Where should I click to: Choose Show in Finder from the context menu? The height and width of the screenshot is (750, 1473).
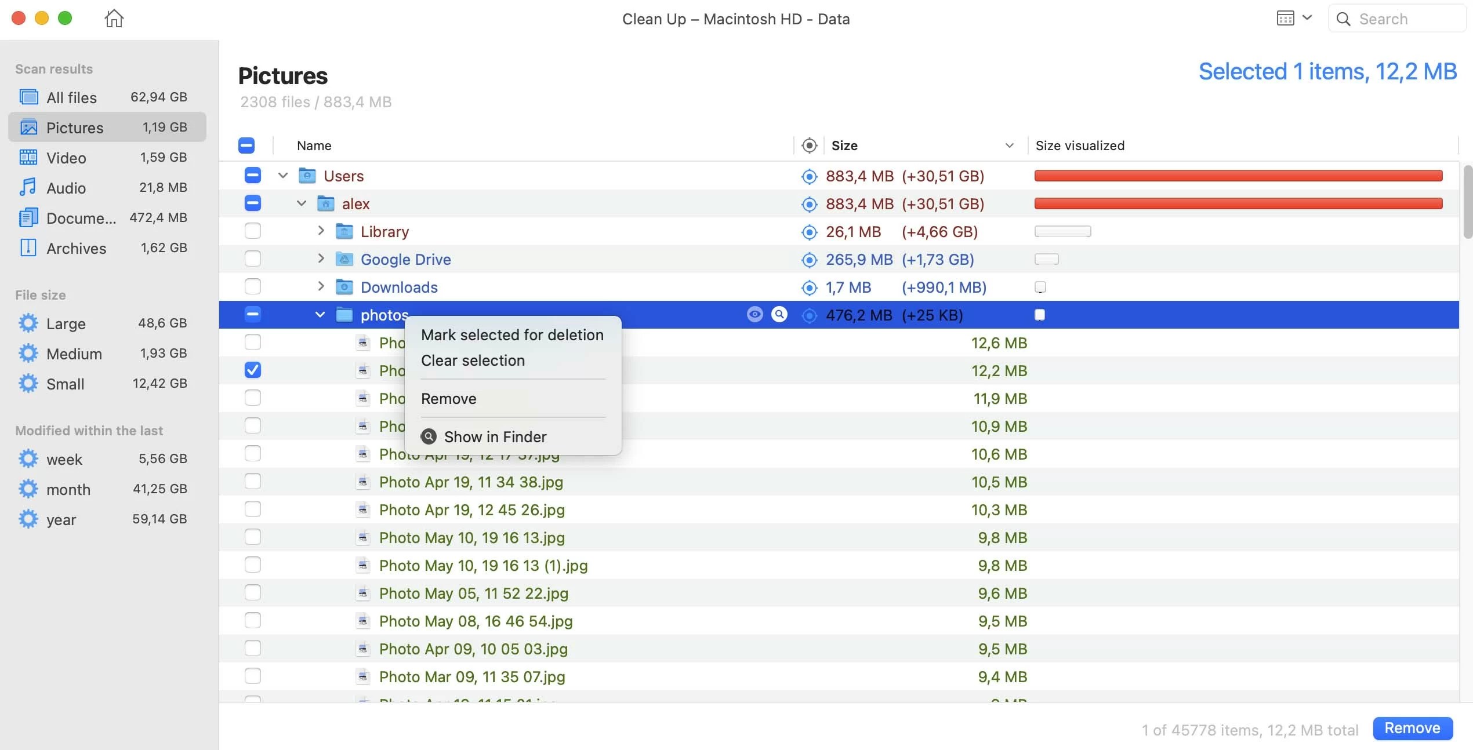[495, 436]
